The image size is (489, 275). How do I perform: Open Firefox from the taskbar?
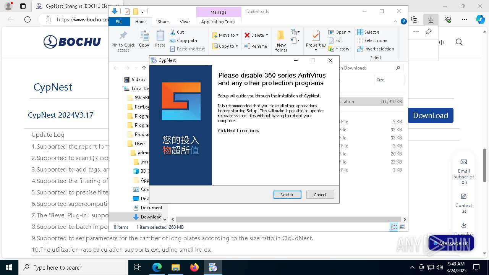(194, 267)
